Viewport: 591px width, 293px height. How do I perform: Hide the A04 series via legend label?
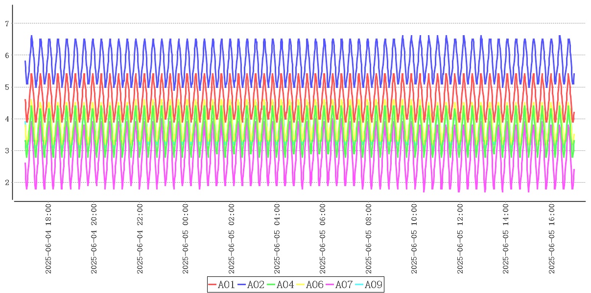tap(285, 285)
